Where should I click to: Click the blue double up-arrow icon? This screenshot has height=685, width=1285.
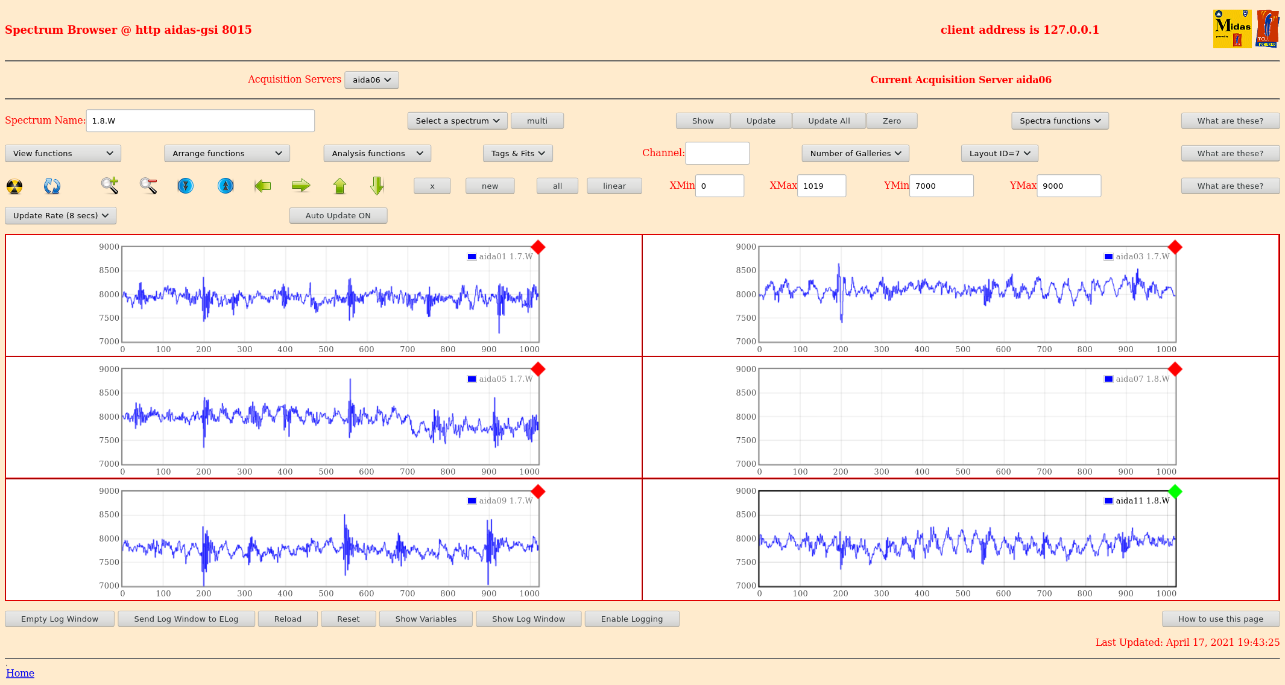click(226, 186)
